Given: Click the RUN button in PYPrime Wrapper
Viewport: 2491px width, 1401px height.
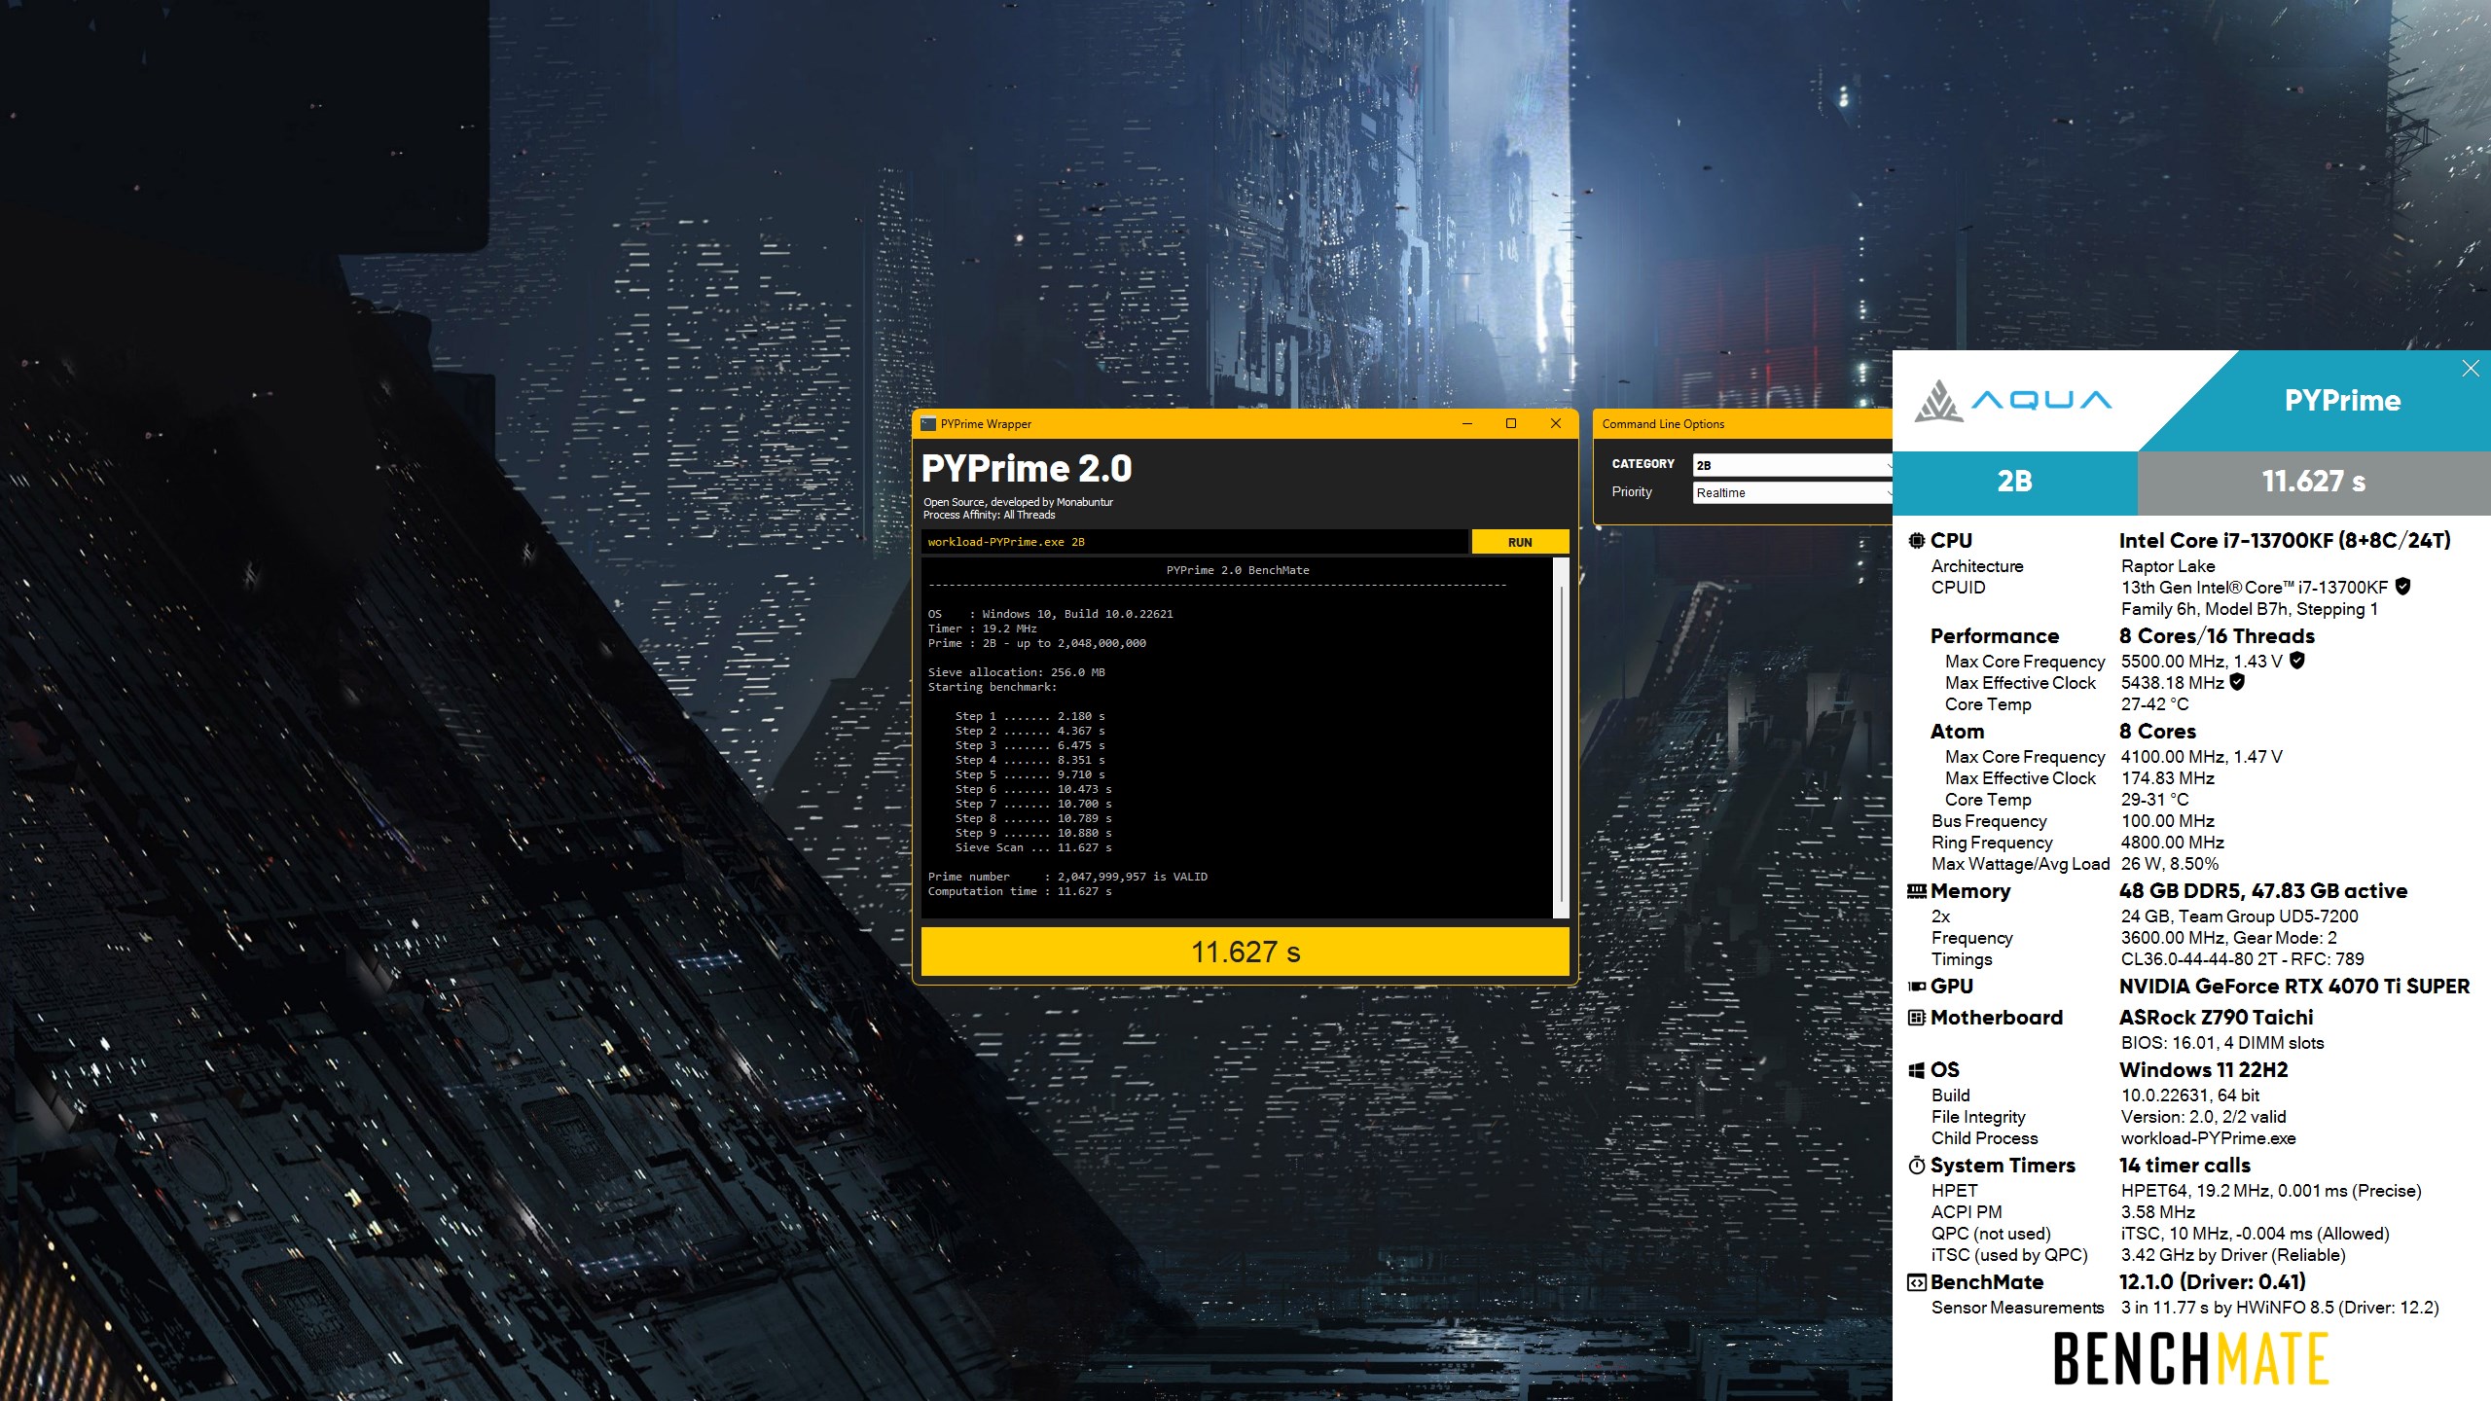Looking at the screenshot, I should click(x=1519, y=542).
